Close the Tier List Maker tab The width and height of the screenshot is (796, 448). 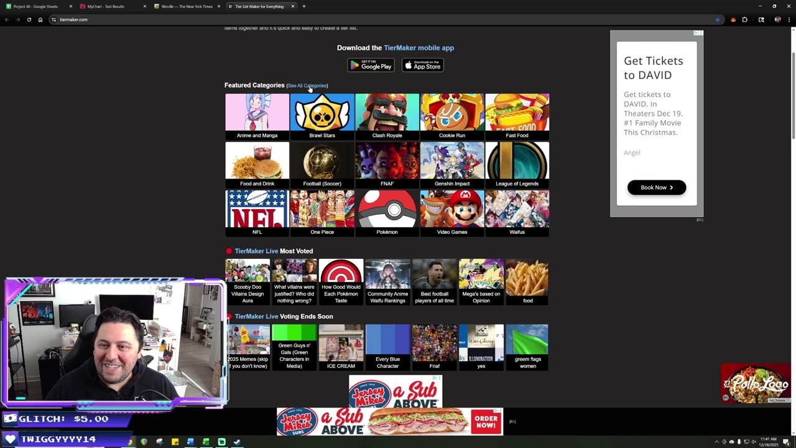292,6
